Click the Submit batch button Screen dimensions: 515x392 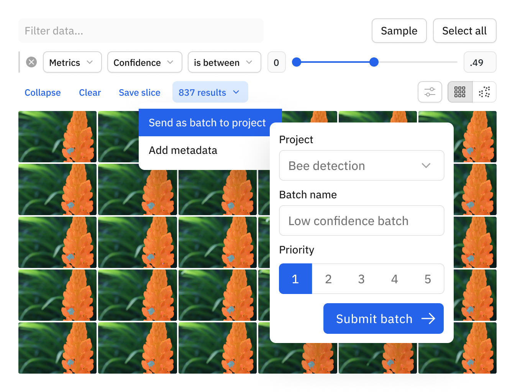[x=384, y=318]
